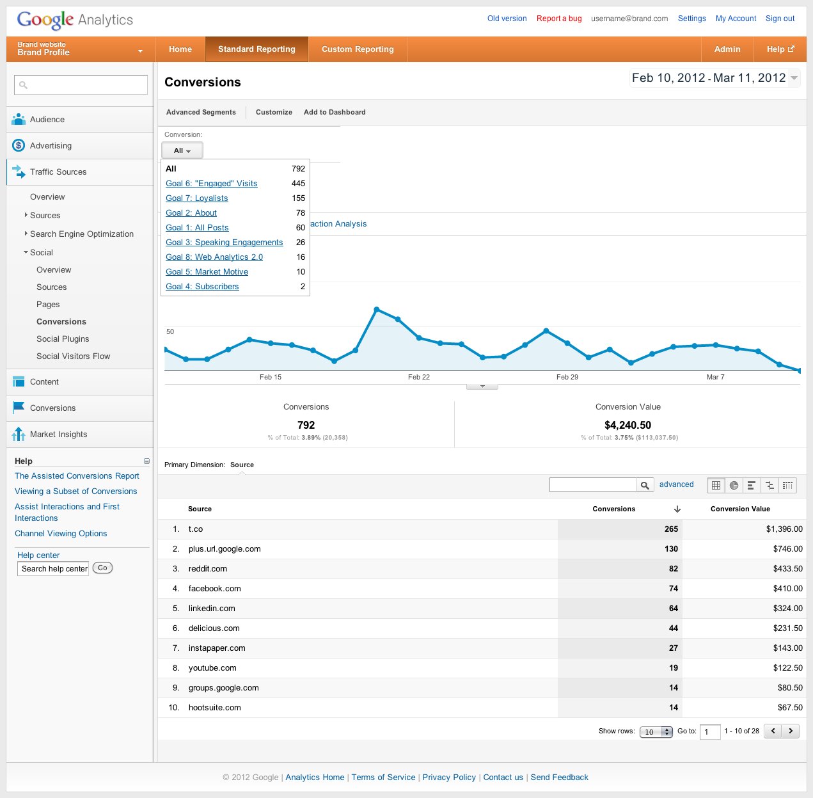
Task: Expand the Sources tree item
Action: [26, 215]
